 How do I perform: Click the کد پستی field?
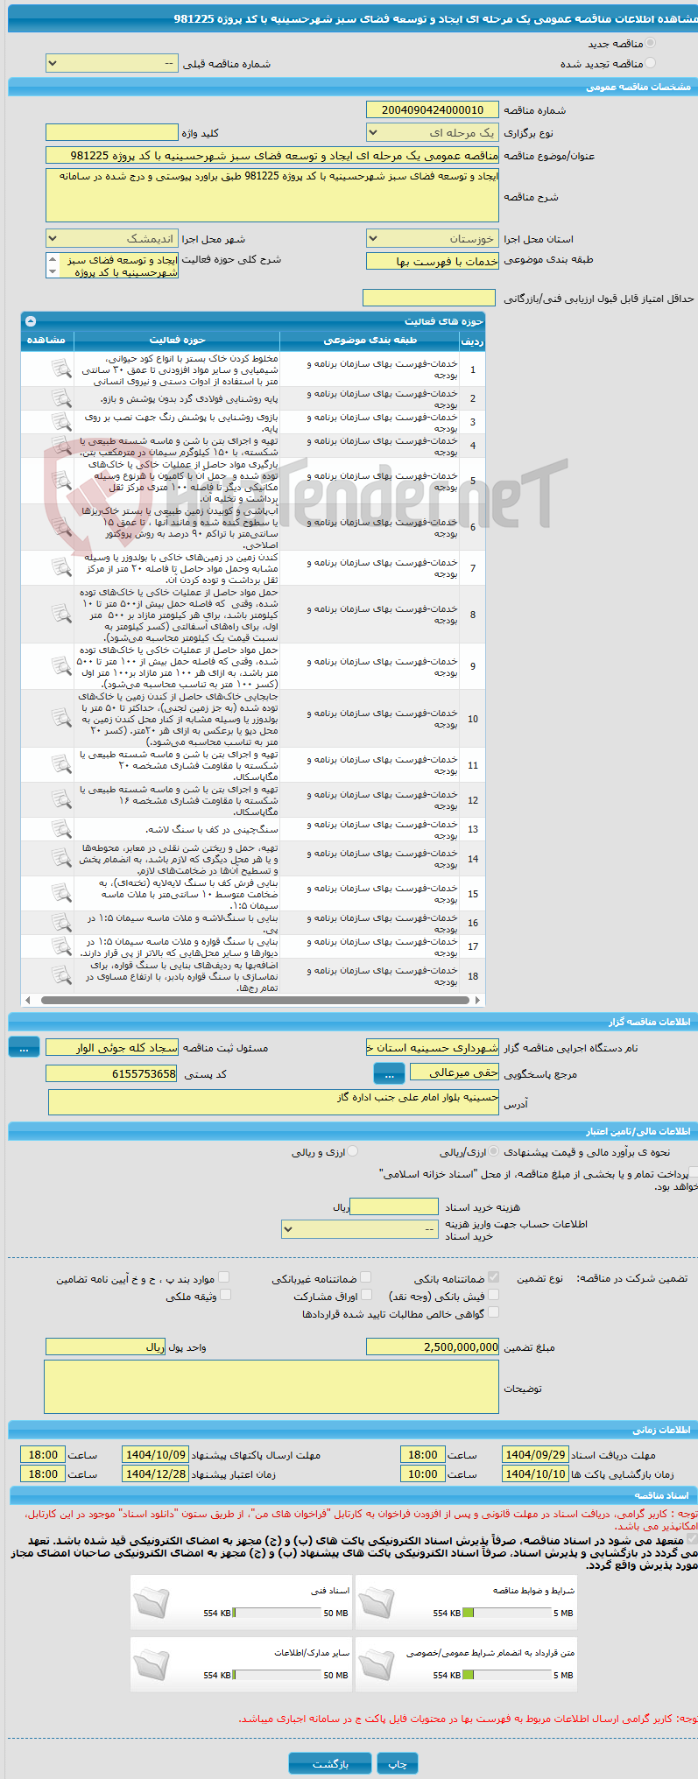coord(112,1073)
